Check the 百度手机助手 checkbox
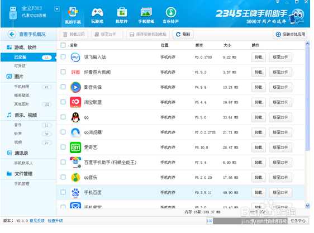 (x=63, y=162)
